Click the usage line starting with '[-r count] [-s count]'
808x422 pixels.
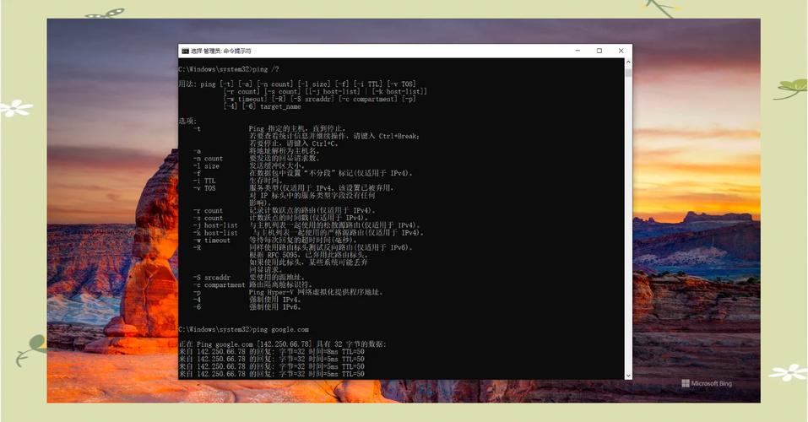tap(325, 91)
